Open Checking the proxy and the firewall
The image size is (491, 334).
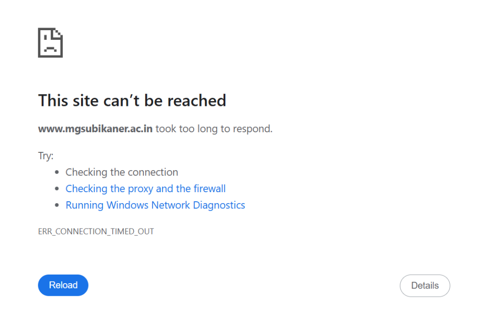[145, 188]
